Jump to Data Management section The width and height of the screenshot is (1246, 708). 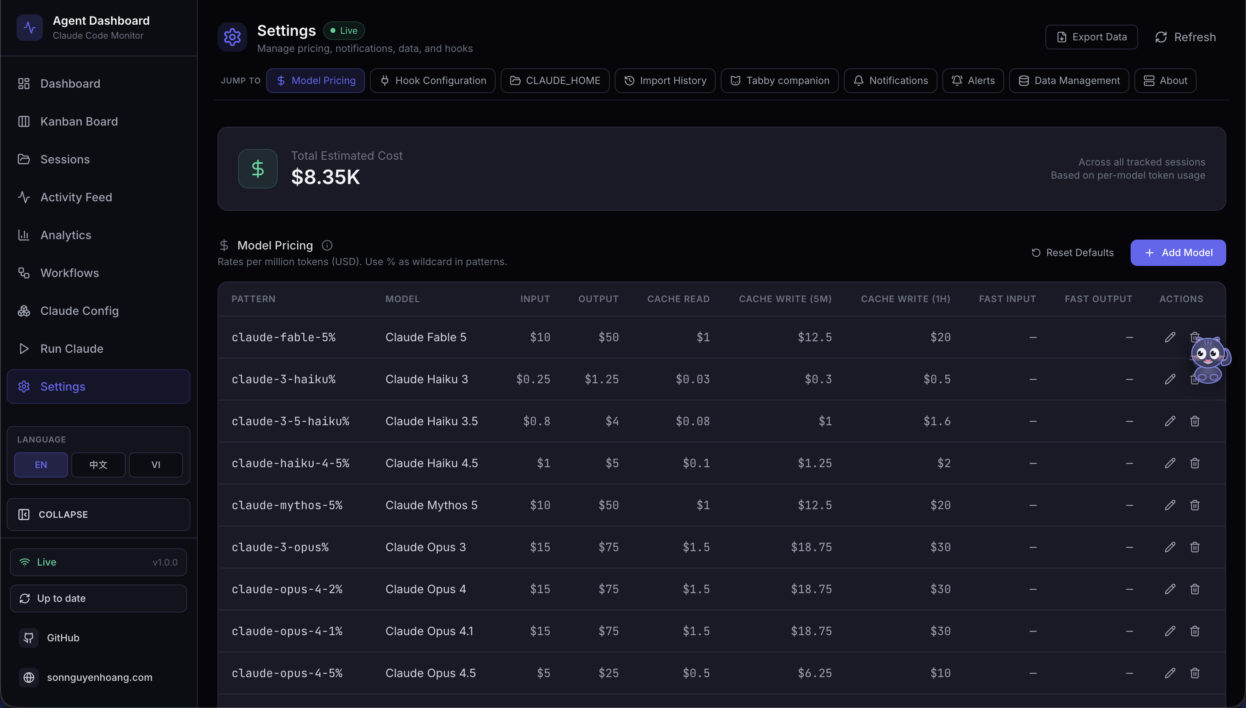(x=1069, y=81)
